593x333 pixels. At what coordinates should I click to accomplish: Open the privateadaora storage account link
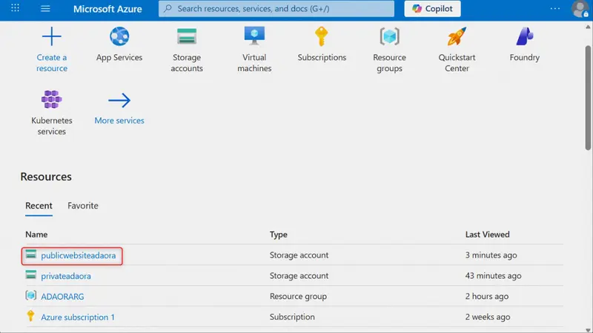tap(66, 276)
